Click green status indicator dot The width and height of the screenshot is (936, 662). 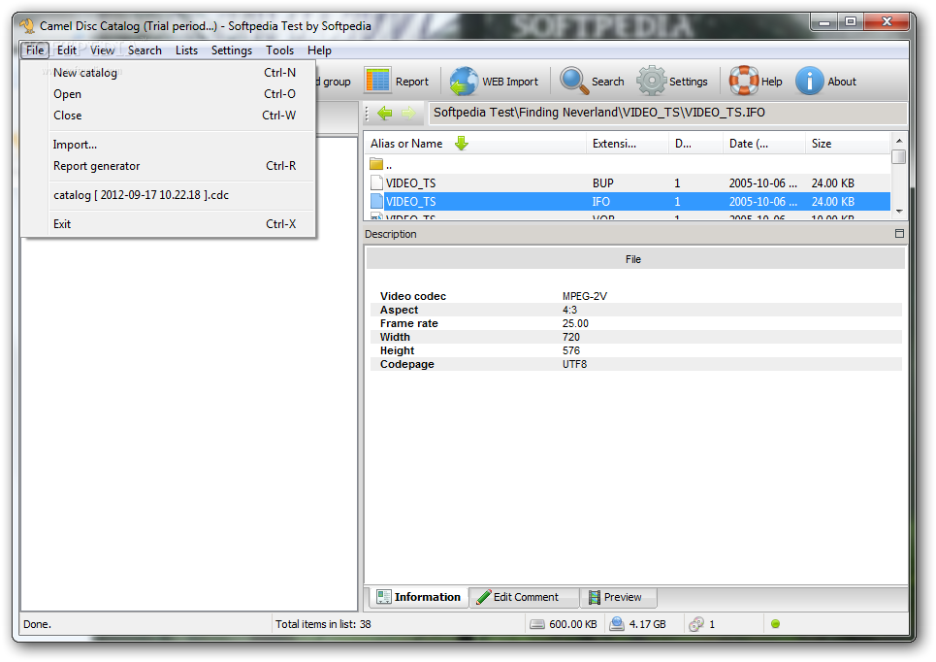pyautogui.click(x=775, y=624)
